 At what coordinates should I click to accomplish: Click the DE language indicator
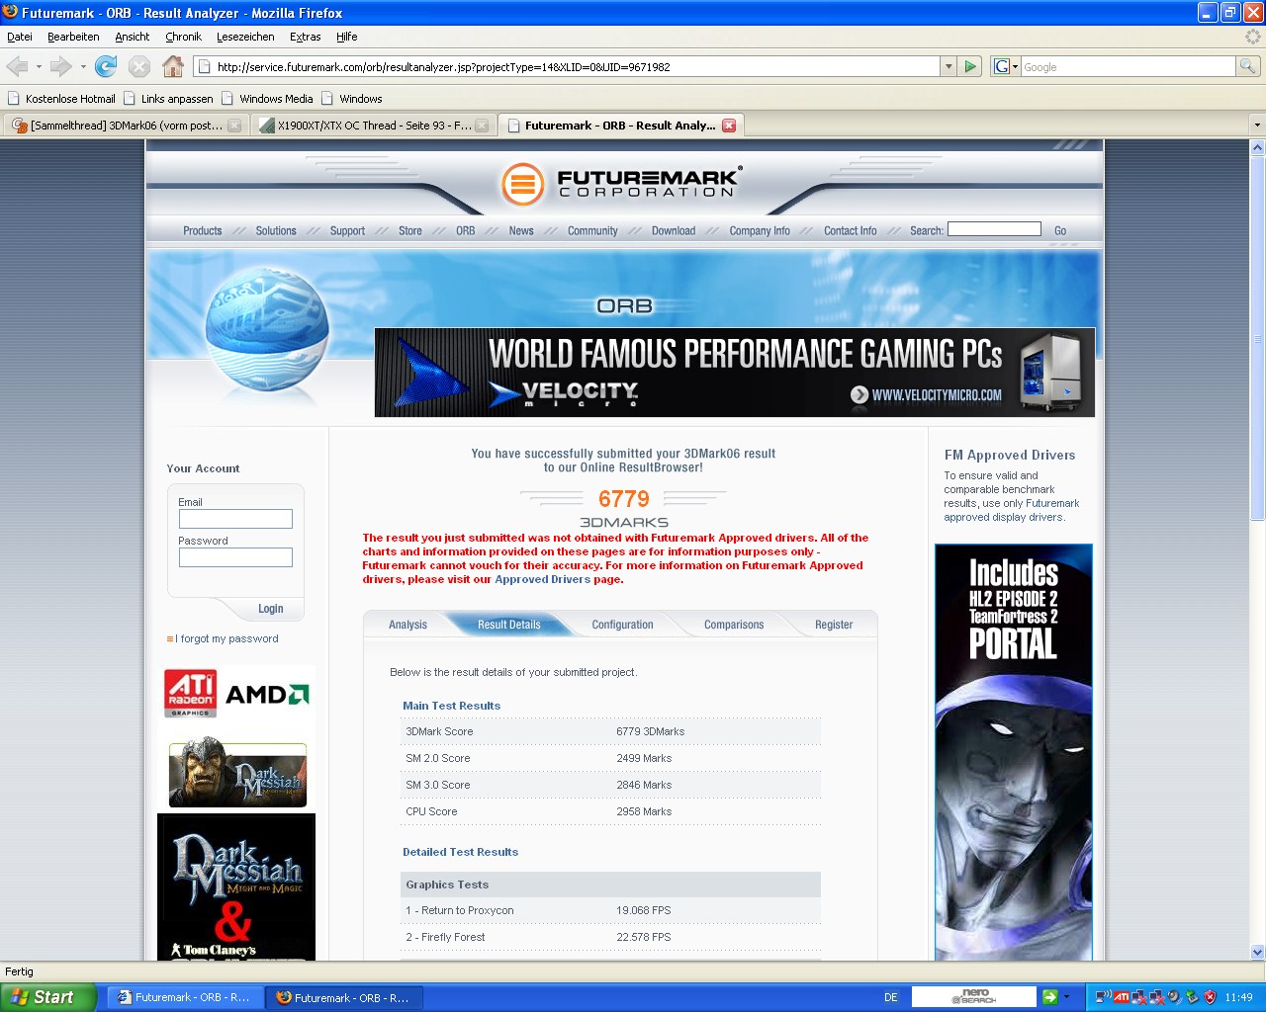[891, 997]
